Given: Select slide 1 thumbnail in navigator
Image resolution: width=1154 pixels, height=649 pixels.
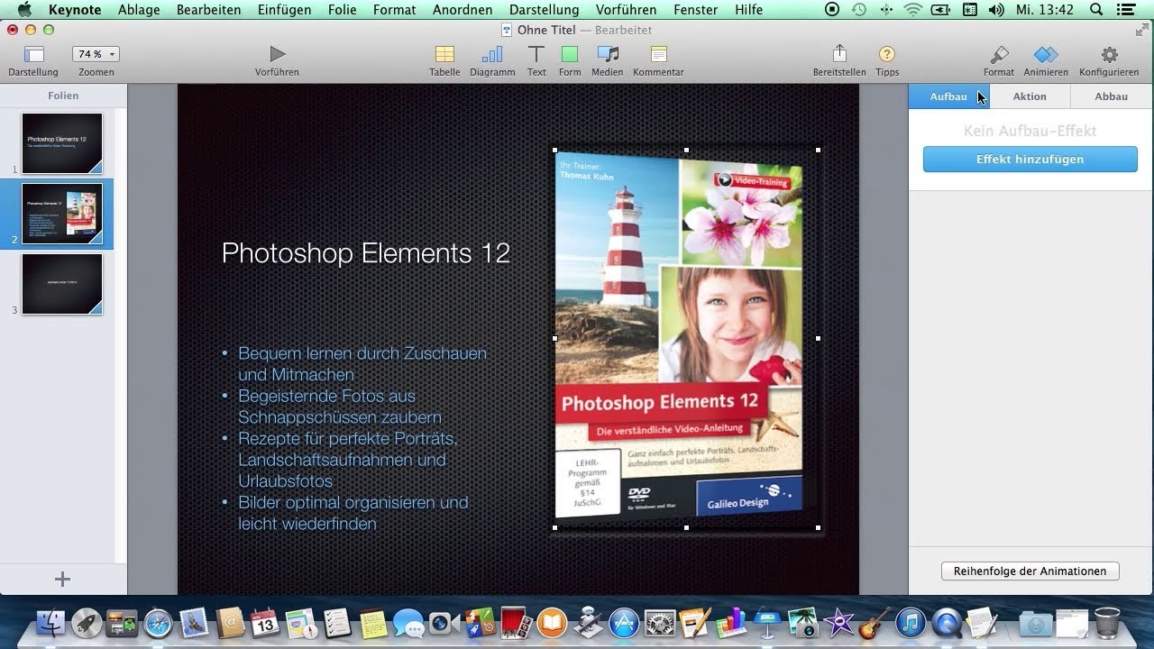Looking at the screenshot, I should pyautogui.click(x=62, y=142).
